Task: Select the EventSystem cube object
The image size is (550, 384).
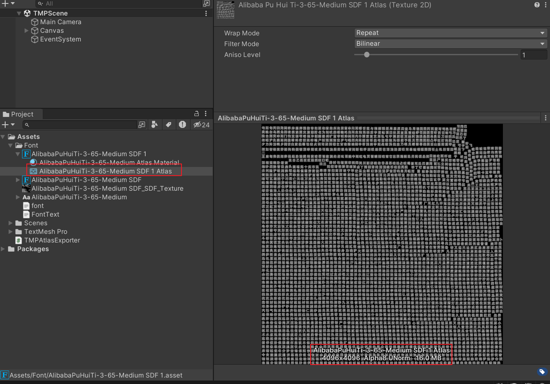Action: [x=56, y=39]
